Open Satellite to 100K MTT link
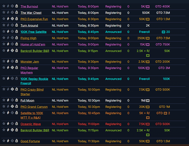The height and width of the screenshot is (146, 189). click(32, 115)
